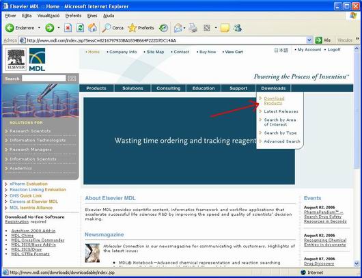Open the History icon in toolbar

coord(164,28)
